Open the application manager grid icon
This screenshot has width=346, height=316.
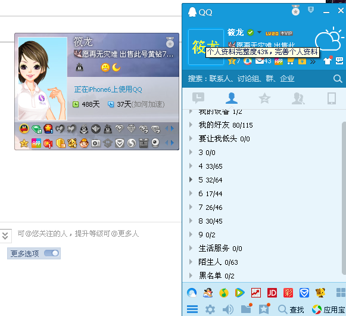(341, 293)
